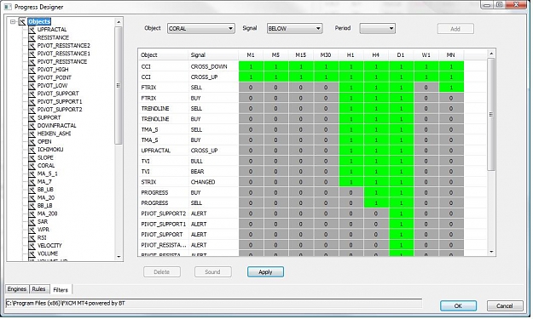Click the icon beside SUPPORT tree item
Image resolution: width=533 pixels, height=319 pixels.
coord(32,117)
